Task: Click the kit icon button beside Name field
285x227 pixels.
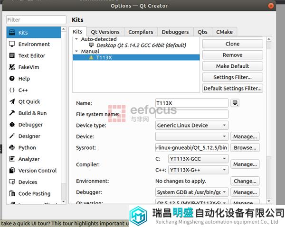Action: click(x=235, y=103)
